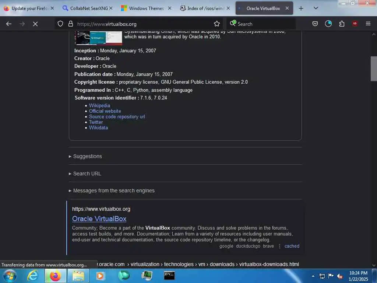Open a new tab with plus button
This screenshot has width=377, height=283.
pyautogui.click(x=301, y=8)
